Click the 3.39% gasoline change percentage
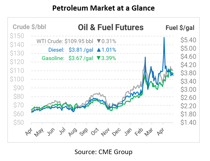 tap(109, 58)
